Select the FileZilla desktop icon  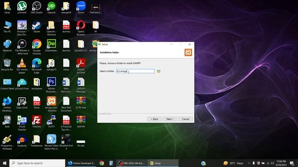pos(37,122)
